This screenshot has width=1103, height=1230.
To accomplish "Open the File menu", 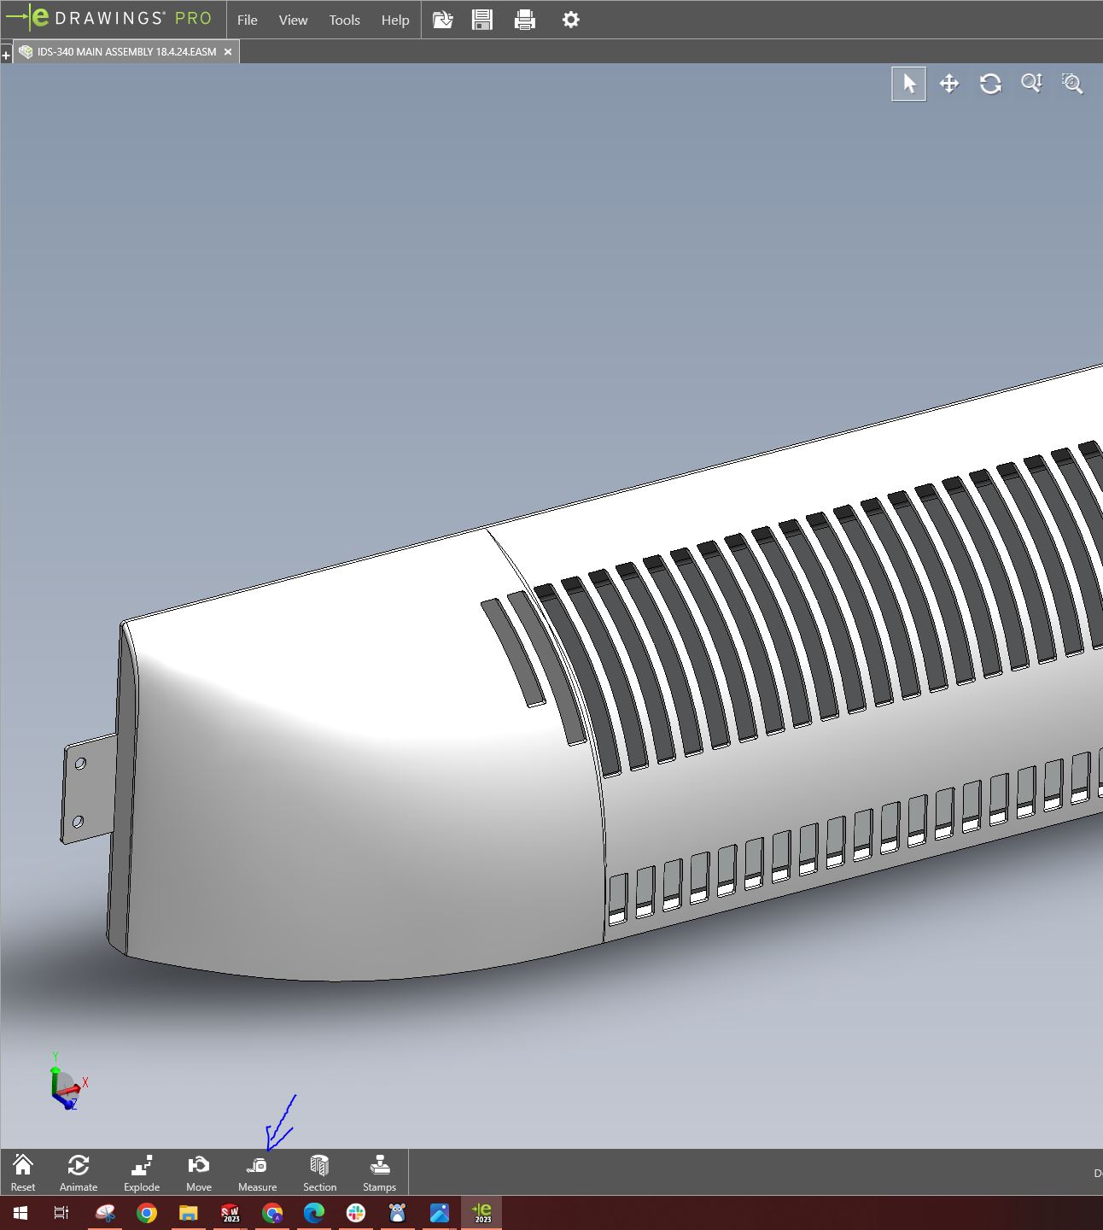I will 247,20.
